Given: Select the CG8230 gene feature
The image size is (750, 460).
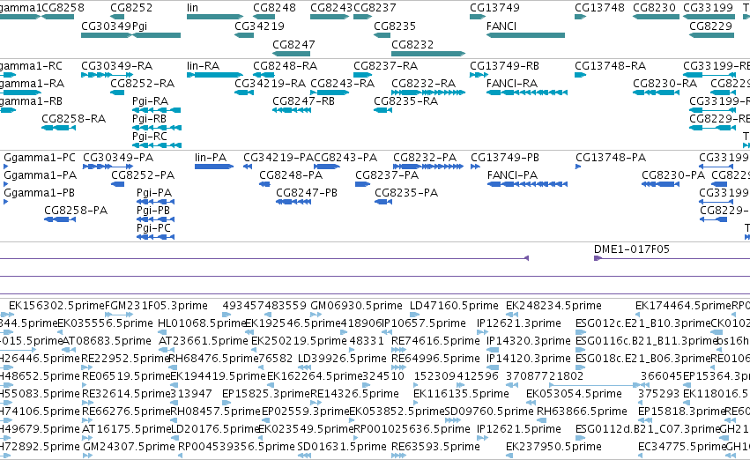Looking at the screenshot, I should (x=656, y=17).
